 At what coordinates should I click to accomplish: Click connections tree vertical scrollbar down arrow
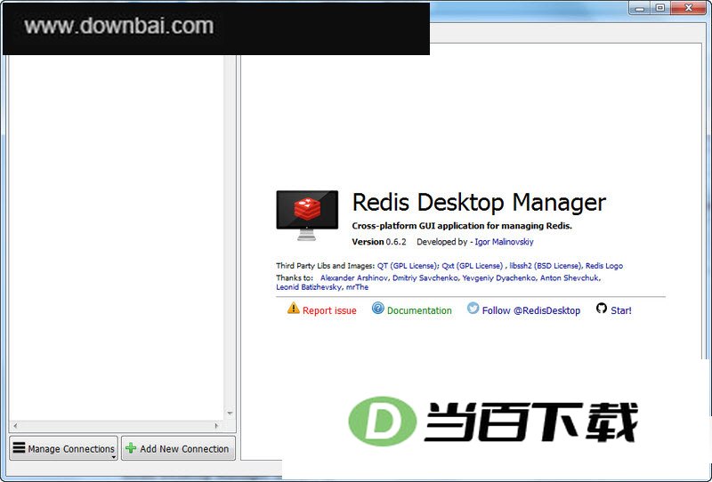230,413
